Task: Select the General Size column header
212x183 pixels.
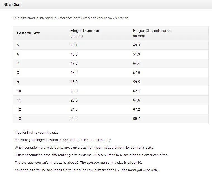Action: pos(28,33)
